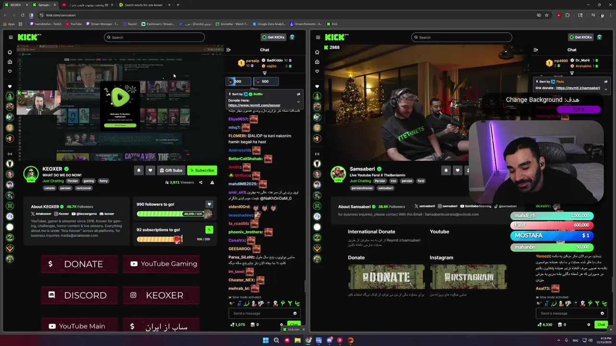Open the KEOXER donate link www.reymit.com/keoxer

254,105
